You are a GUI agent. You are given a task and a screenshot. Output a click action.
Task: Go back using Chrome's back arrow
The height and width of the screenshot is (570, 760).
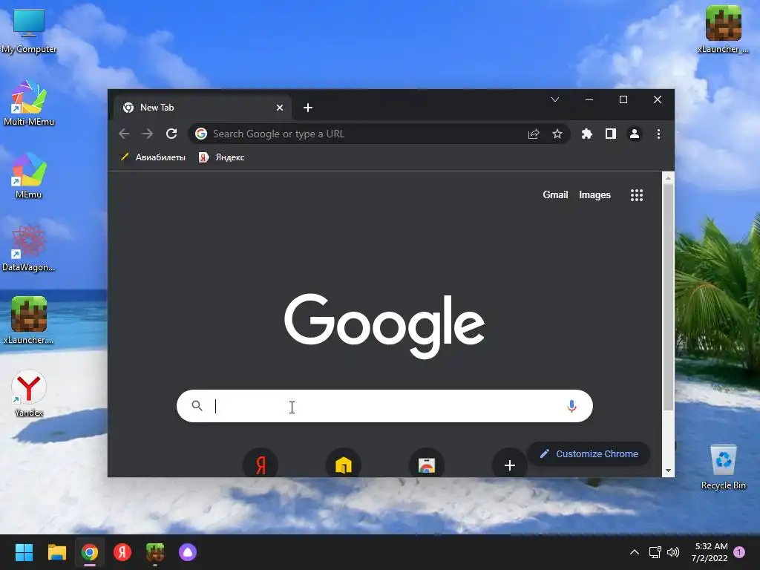click(124, 134)
